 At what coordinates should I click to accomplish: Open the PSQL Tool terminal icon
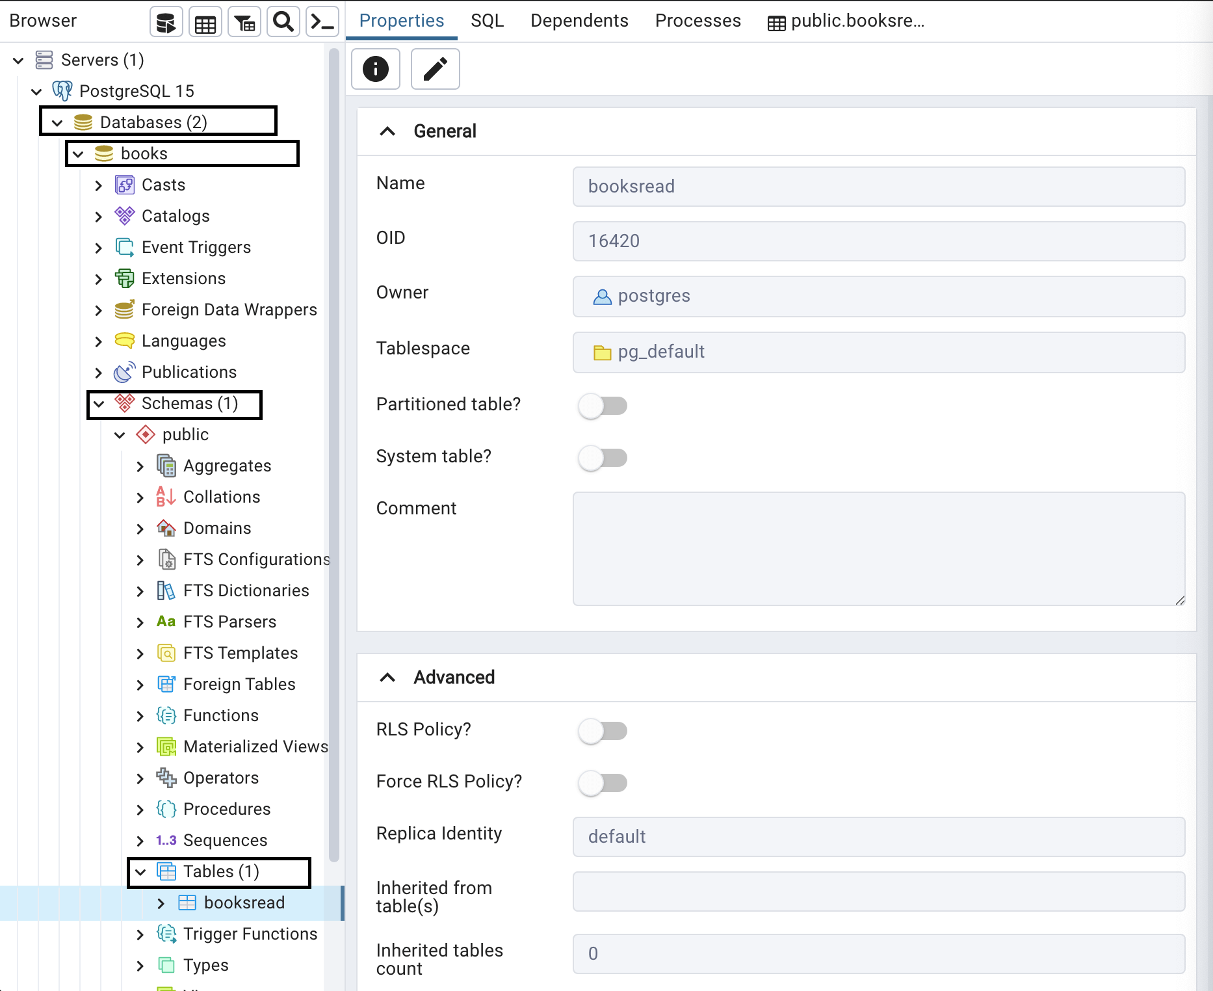coord(322,23)
